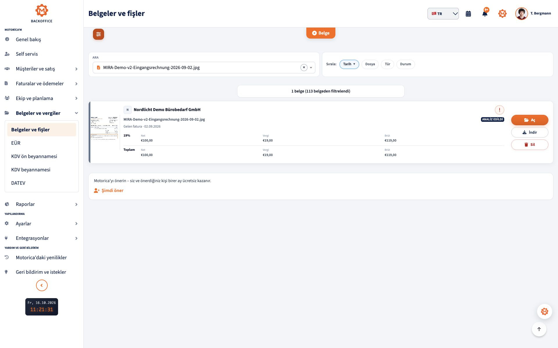This screenshot has height=348, width=558.
Task: Click the Motorica Backoffice logo
Action: coord(42,14)
